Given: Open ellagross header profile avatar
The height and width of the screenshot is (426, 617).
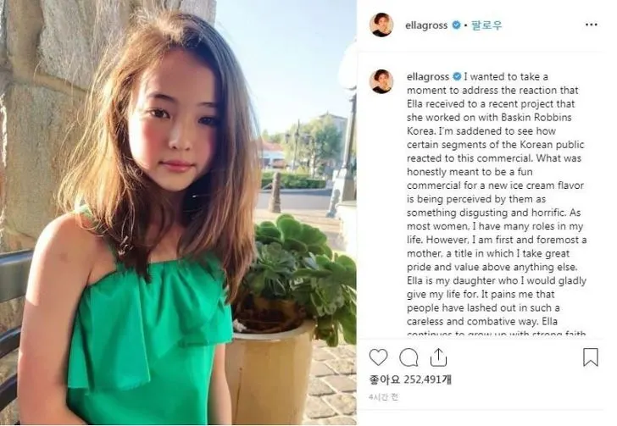Looking at the screenshot, I should click(x=381, y=25).
